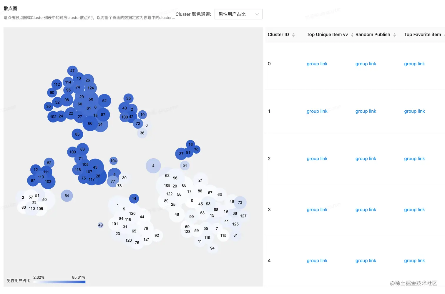
Task: Click scatter bubble labeled 83
Action: coord(82,149)
